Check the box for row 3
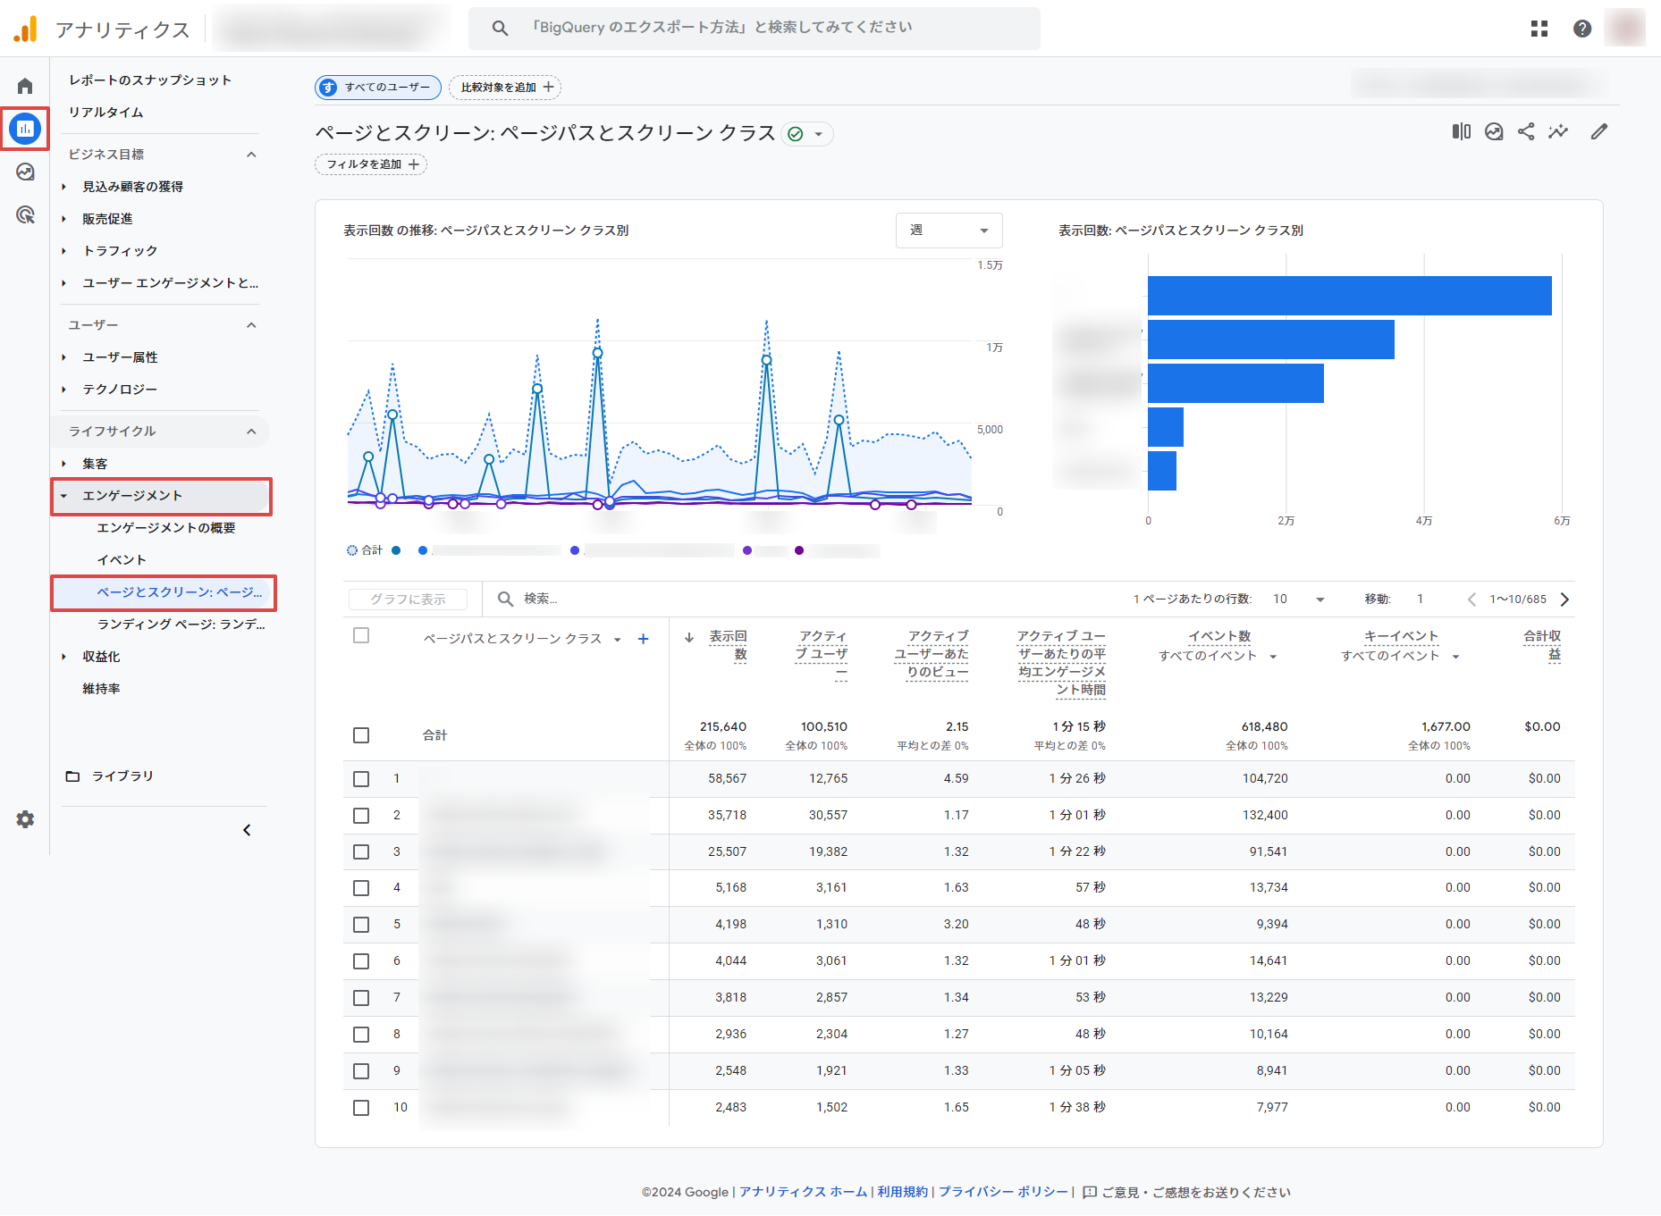1661x1216 pixels. tap(361, 852)
